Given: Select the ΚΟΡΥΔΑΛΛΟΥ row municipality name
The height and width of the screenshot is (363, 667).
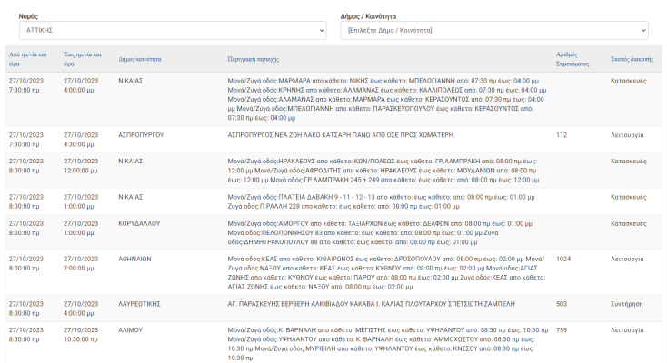Looking at the screenshot, I should pyautogui.click(x=141, y=222).
